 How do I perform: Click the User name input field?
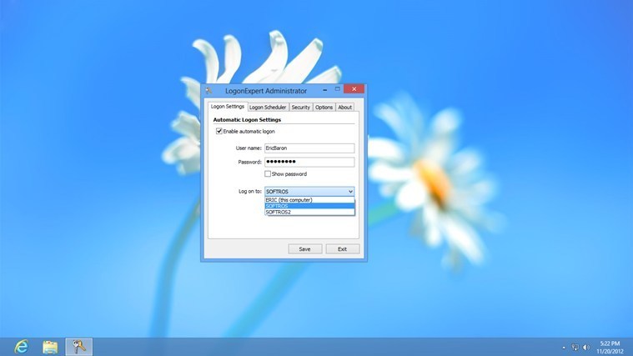[309, 148]
